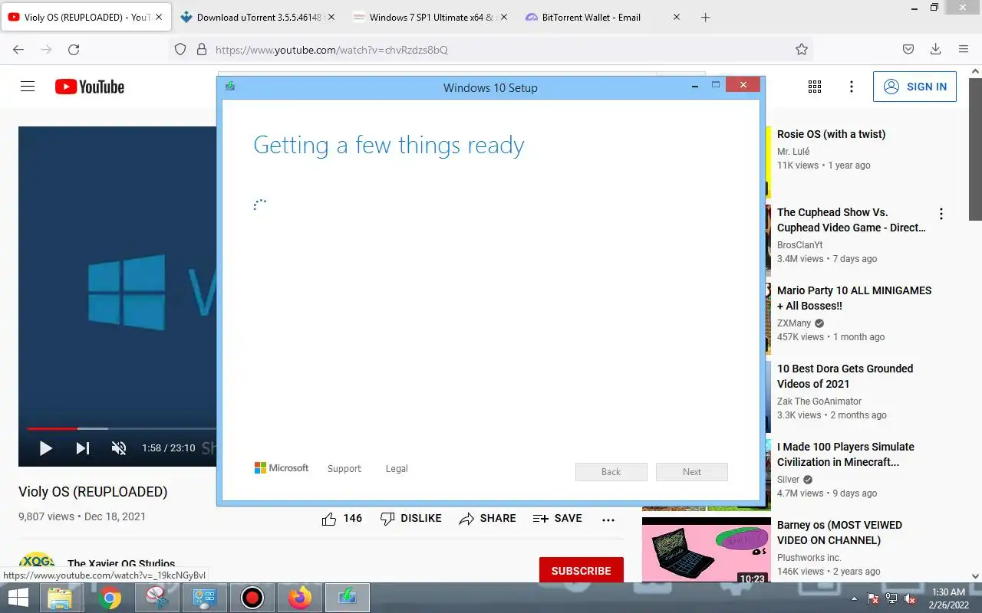The width and height of the screenshot is (982, 613).
Task: Click the Firefox taskbar icon
Action: (300, 598)
